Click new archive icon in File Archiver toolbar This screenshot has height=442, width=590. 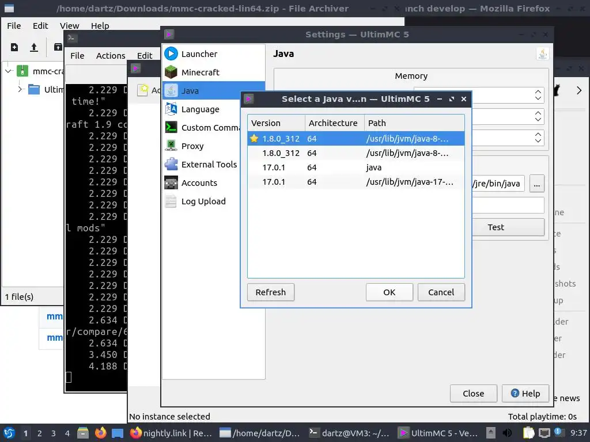click(x=14, y=47)
